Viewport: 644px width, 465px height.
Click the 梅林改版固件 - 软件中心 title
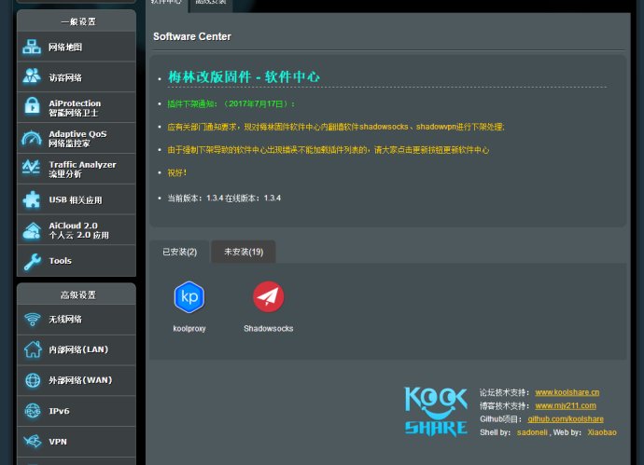(x=244, y=76)
